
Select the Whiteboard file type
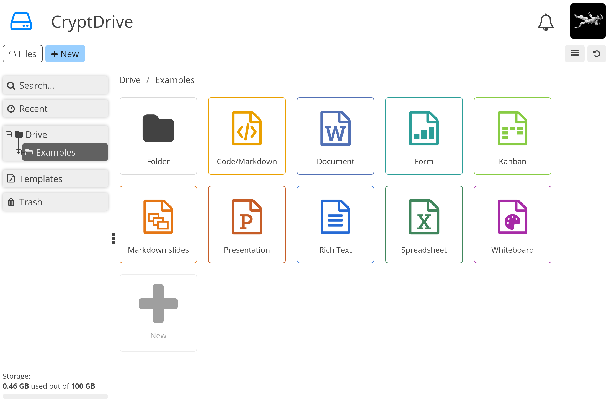coord(512,224)
